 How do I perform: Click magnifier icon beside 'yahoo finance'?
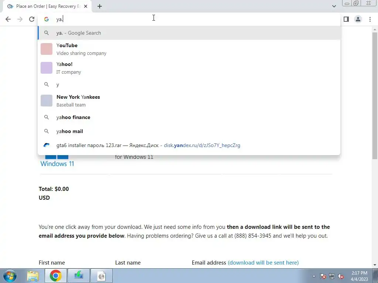coord(46,118)
